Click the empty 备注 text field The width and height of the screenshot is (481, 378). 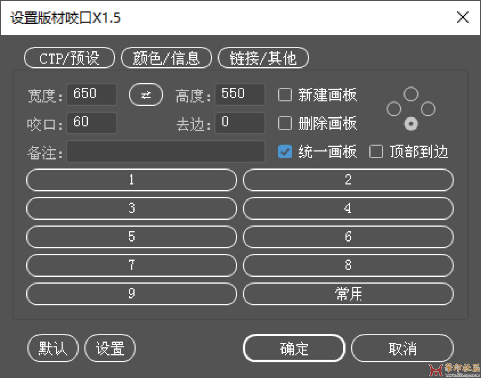(166, 152)
